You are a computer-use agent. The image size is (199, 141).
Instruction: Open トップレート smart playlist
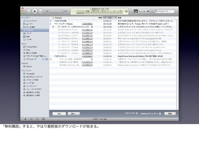pyautogui.click(x=30, y=86)
